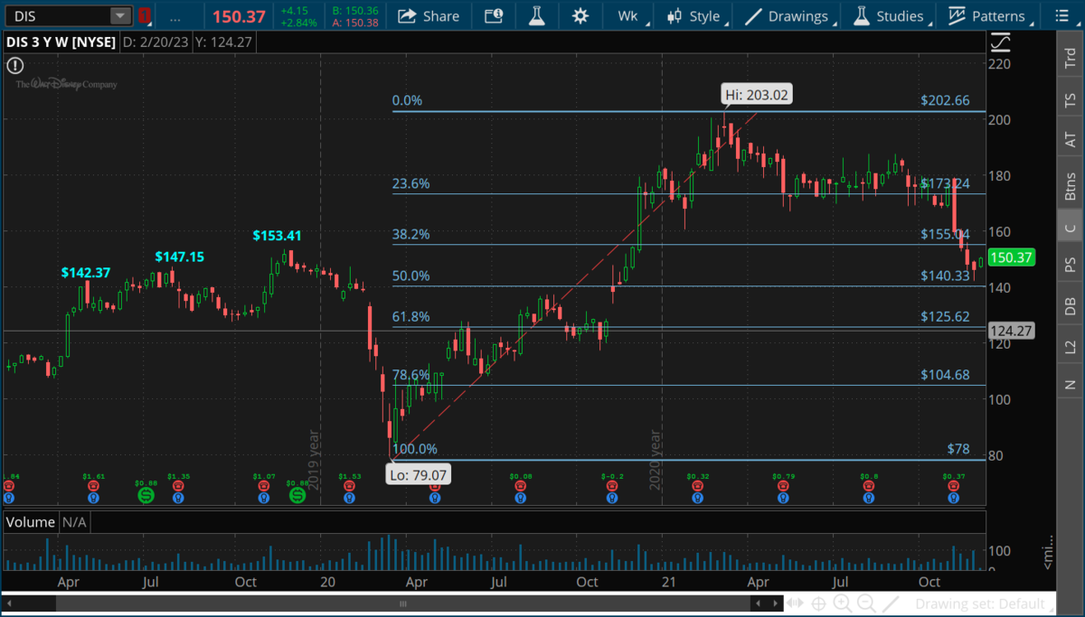Click the gray 124.27 cursor price label
Viewport: 1085px width, 617px height.
(x=1011, y=331)
